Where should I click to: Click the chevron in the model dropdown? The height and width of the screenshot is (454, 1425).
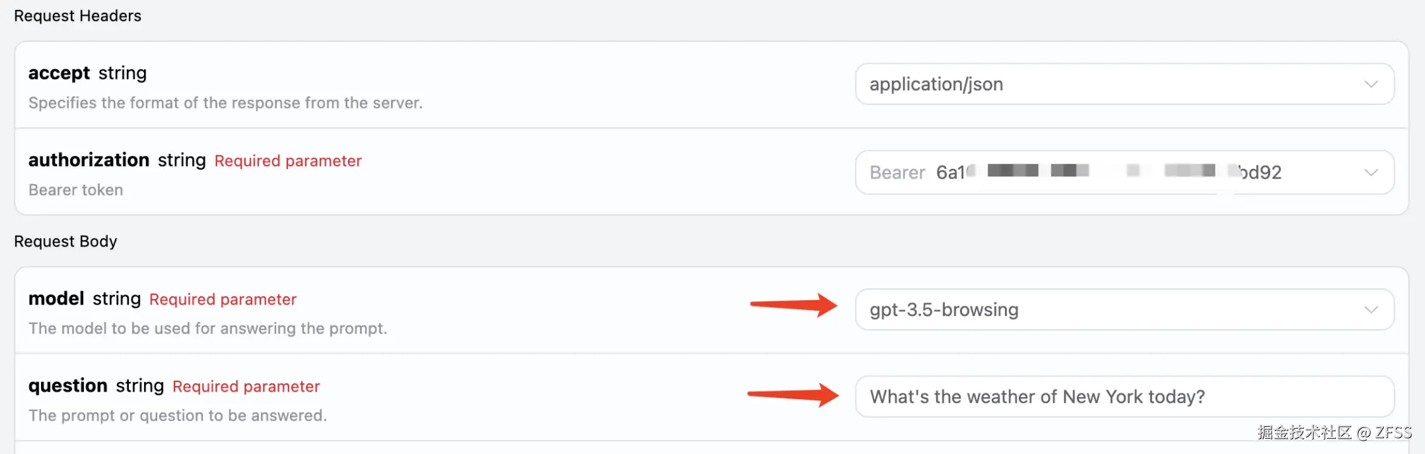(1371, 310)
